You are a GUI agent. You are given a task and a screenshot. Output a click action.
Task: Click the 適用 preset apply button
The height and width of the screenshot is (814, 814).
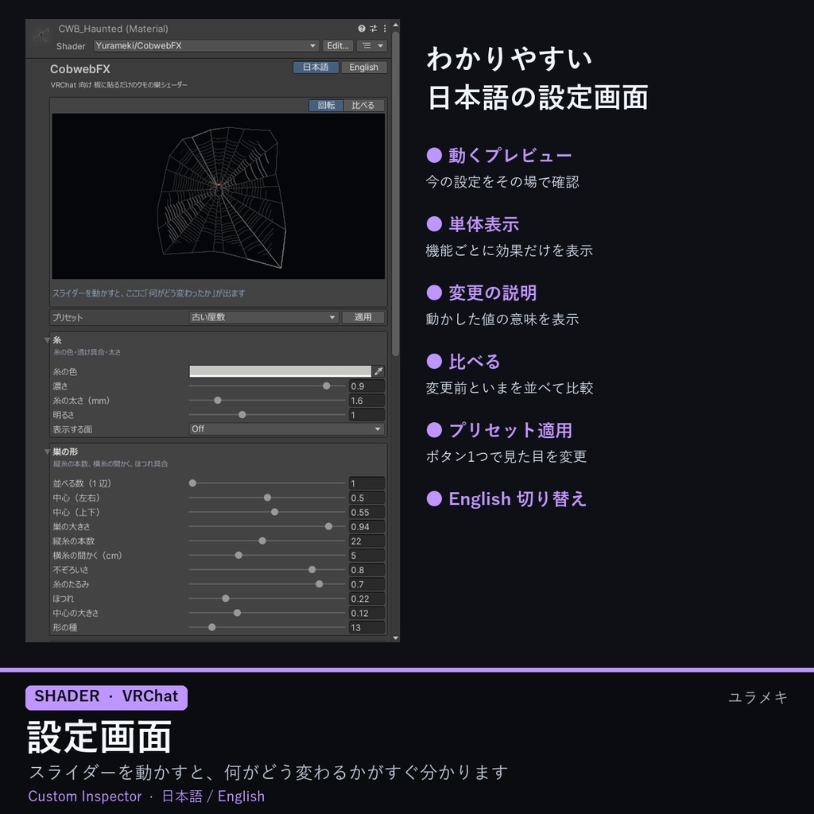coord(362,317)
